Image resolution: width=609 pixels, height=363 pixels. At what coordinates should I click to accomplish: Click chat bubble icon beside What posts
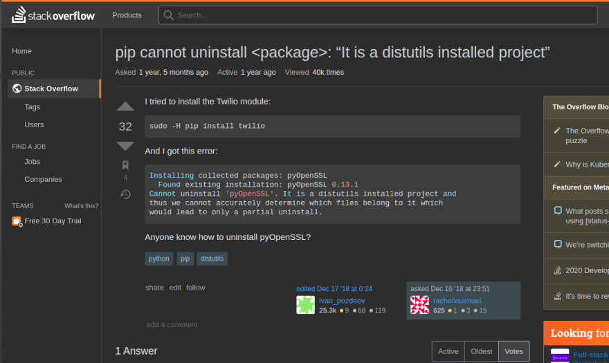point(558,211)
